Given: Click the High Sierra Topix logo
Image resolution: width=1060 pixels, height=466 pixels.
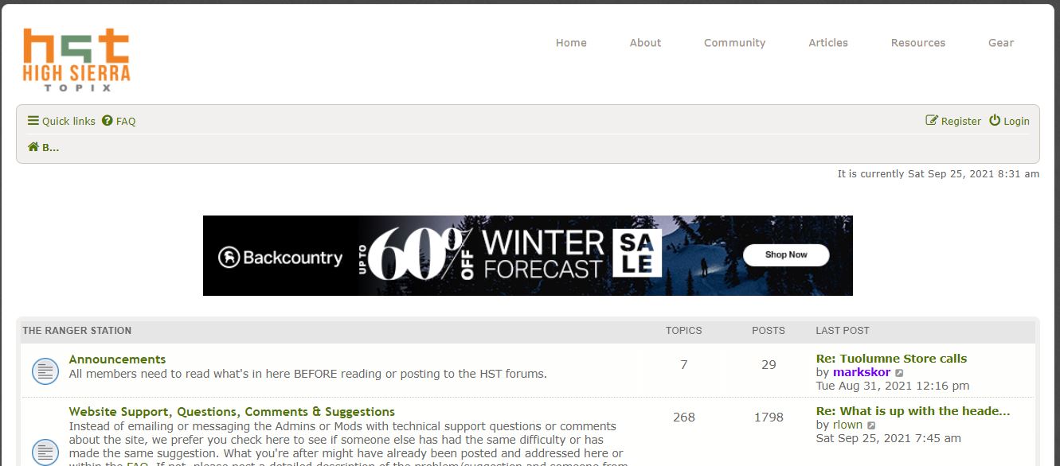Looking at the screenshot, I should coord(76,60).
